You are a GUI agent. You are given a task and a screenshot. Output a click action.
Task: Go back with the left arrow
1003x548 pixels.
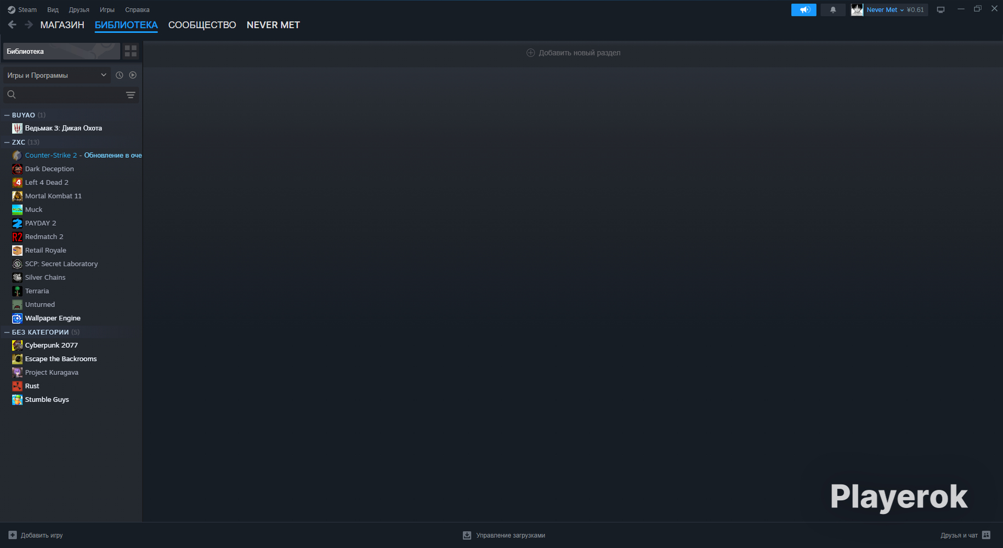tap(12, 25)
